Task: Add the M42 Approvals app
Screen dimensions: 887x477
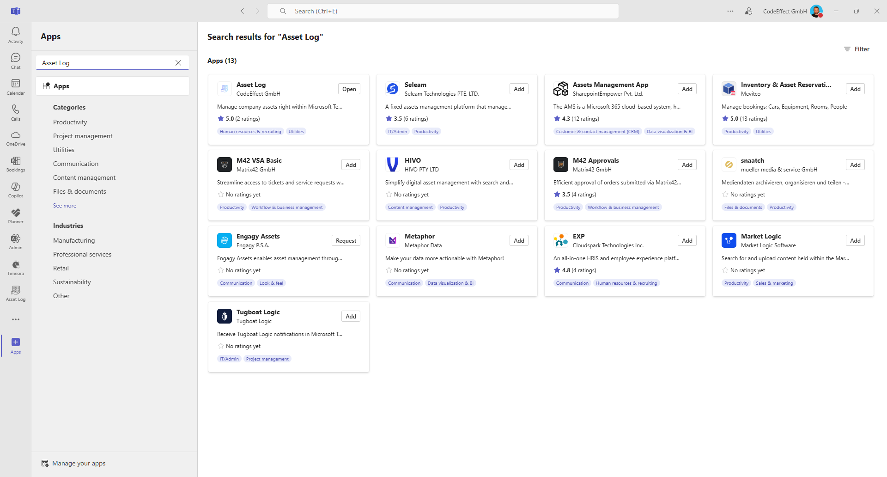Action: click(x=687, y=165)
